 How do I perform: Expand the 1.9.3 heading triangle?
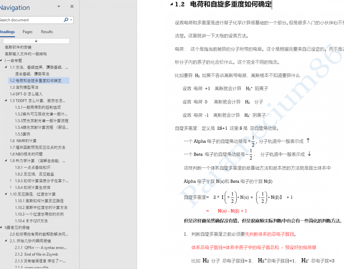[11, 181]
